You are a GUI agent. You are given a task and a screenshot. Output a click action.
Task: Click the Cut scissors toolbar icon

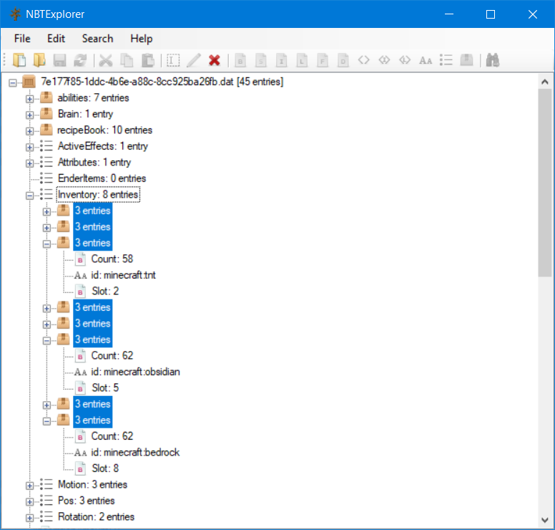[106, 60]
